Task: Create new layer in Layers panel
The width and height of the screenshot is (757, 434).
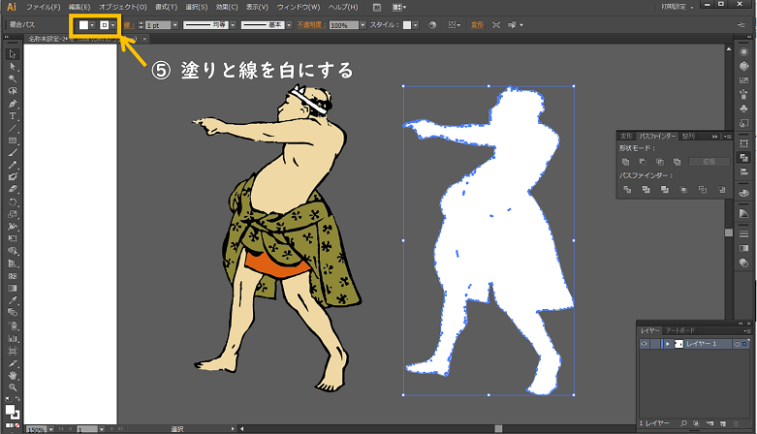Action: click(x=723, y=423)
